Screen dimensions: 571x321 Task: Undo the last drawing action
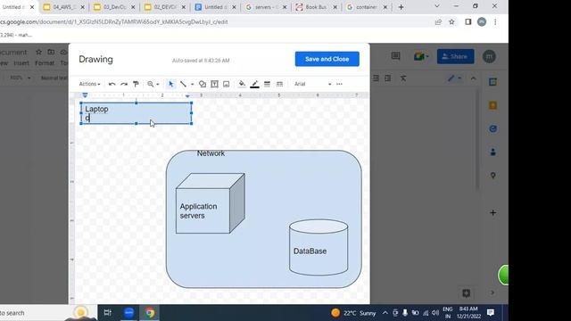(112, 84)
